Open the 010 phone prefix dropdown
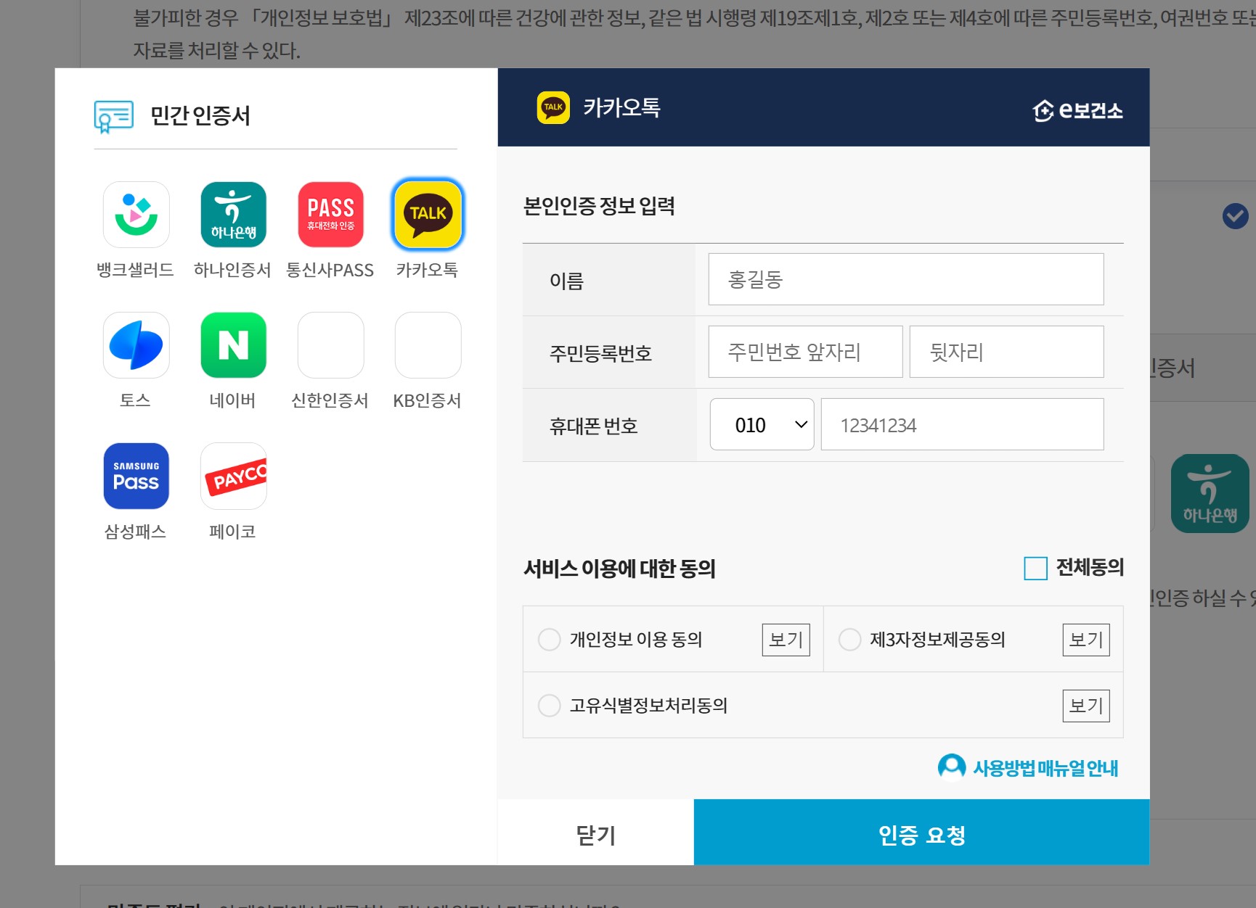 [762, 424]
